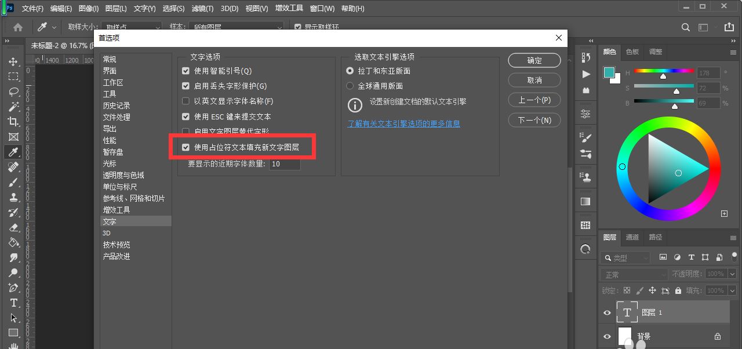Select the Eraser tool

tap(13, 228)
